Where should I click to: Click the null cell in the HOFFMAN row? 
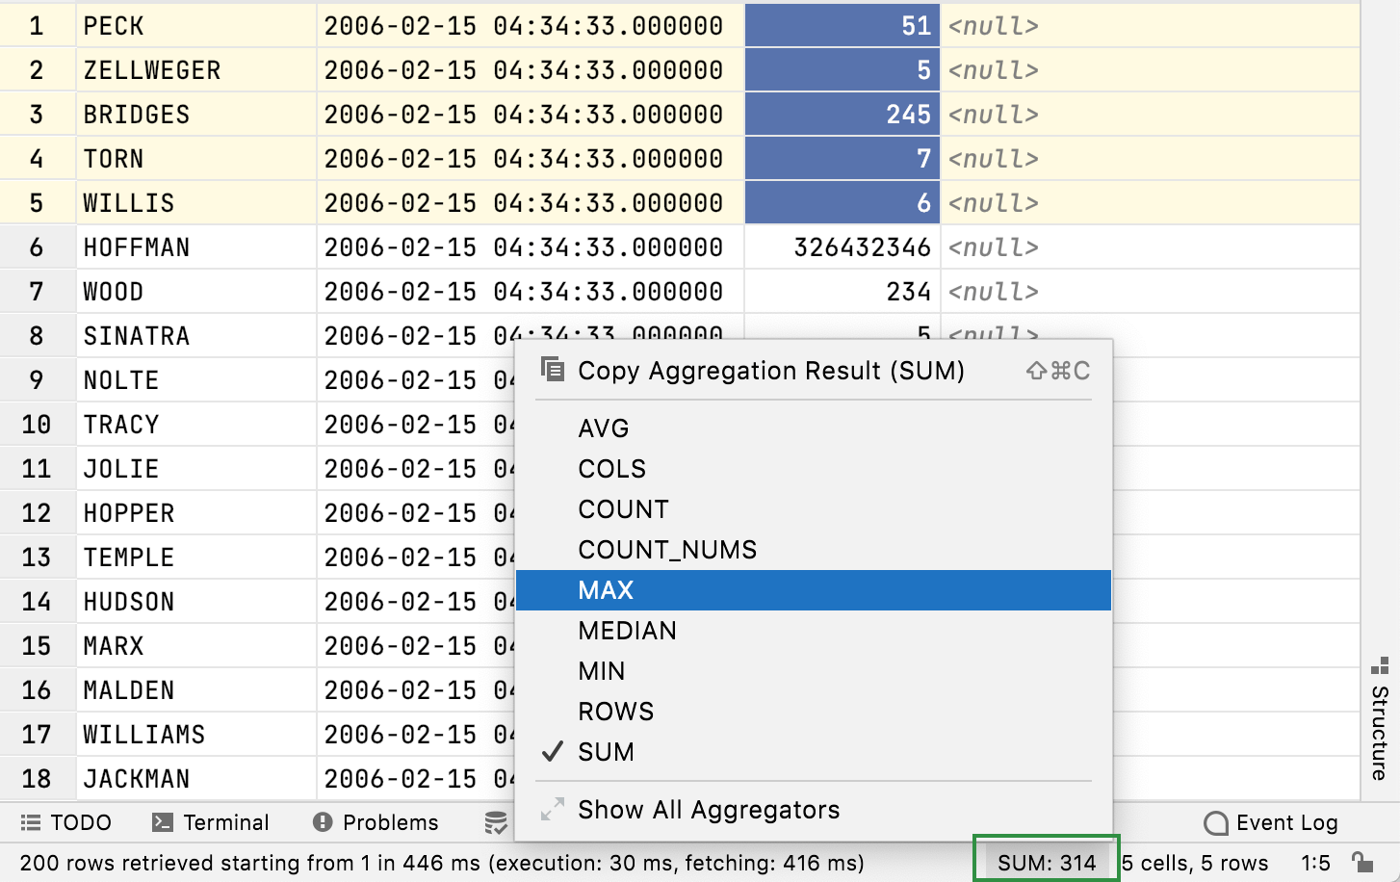click(x=1151, y=247)
